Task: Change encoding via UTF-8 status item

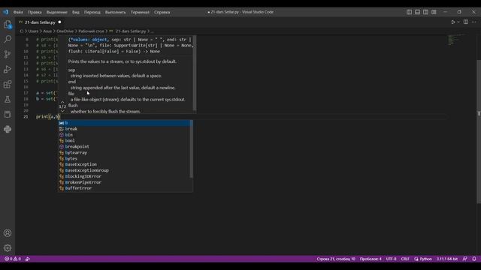Action: [x=391, y=259]
